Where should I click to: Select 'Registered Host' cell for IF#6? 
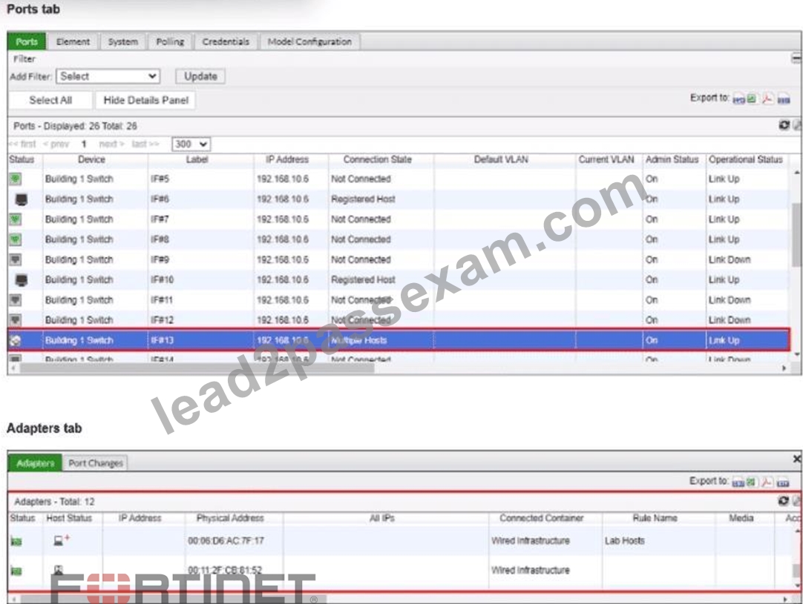point(363,199)
